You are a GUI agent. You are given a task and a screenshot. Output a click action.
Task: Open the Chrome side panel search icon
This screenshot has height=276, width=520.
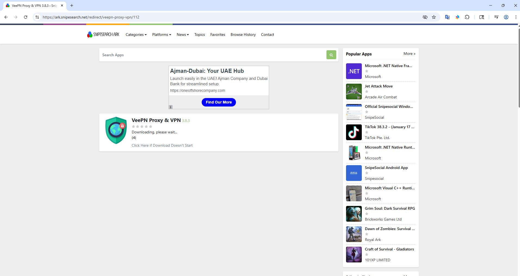click(482, 17)
